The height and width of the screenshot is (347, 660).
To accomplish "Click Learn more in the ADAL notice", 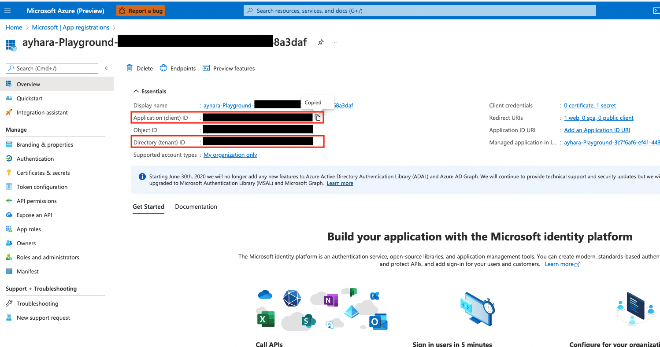I will click(x=340, y=183).
